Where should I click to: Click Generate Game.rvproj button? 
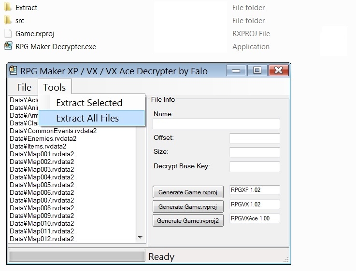pos(188,206)
